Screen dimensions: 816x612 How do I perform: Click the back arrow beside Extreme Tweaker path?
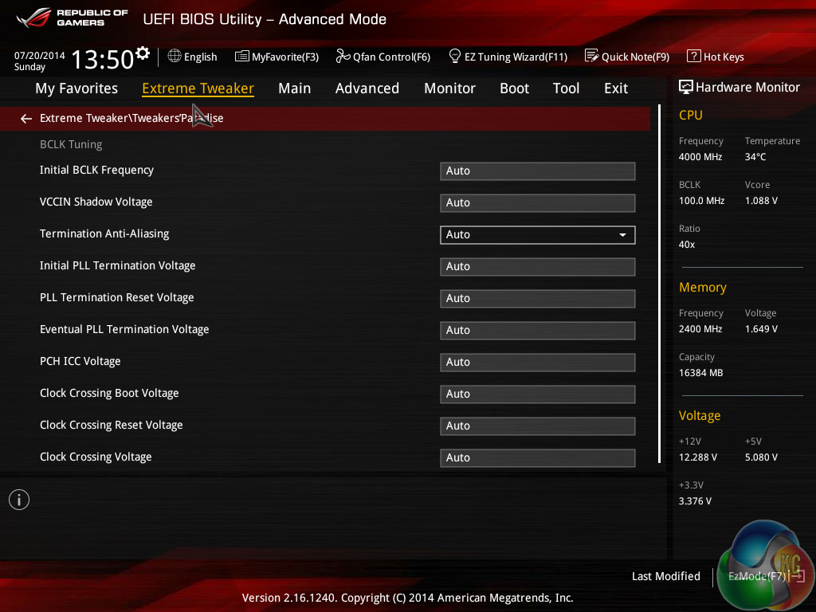coord(26,119)
